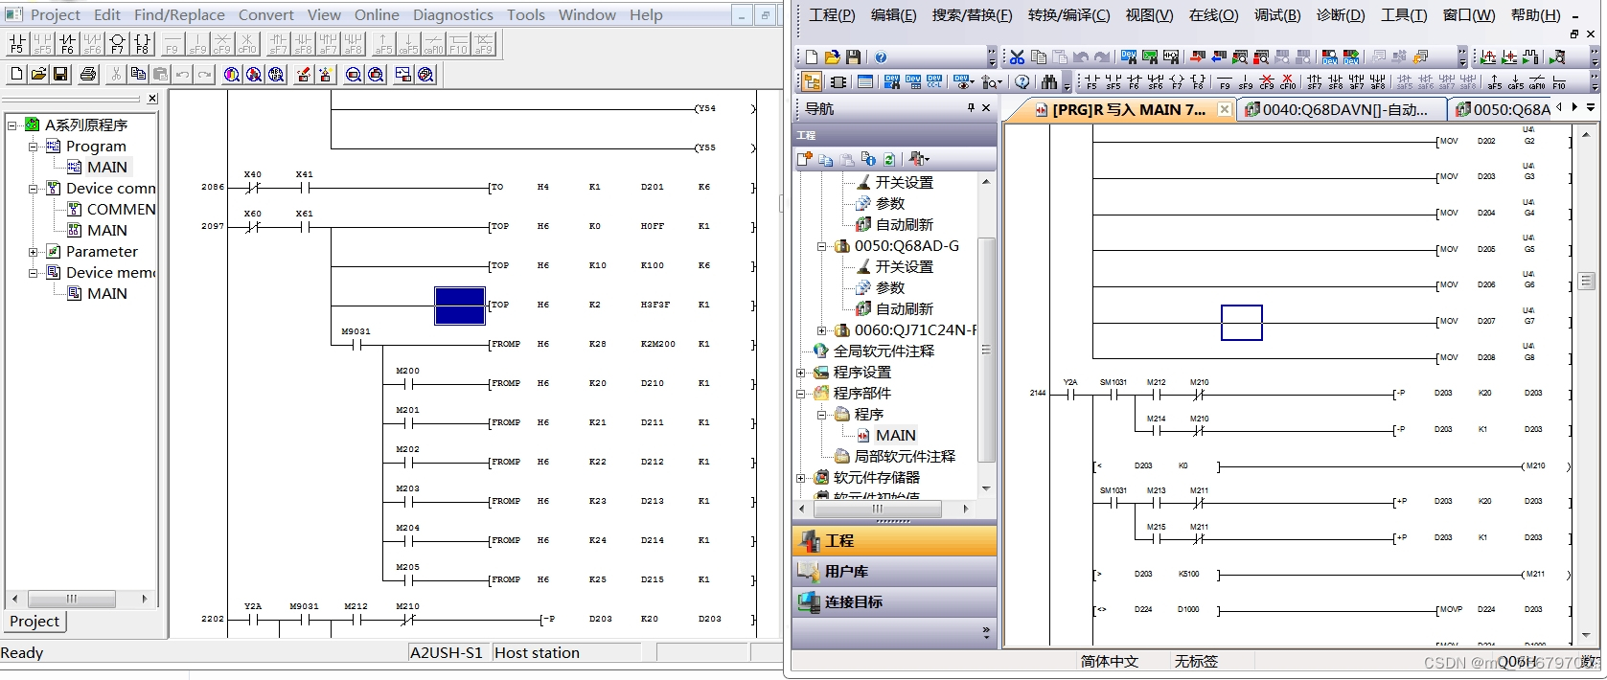Image resolution: width=1607 pixels, height=680 pixels.
Task: Click the 用户库 navigation button
Action: click(894, 571)
